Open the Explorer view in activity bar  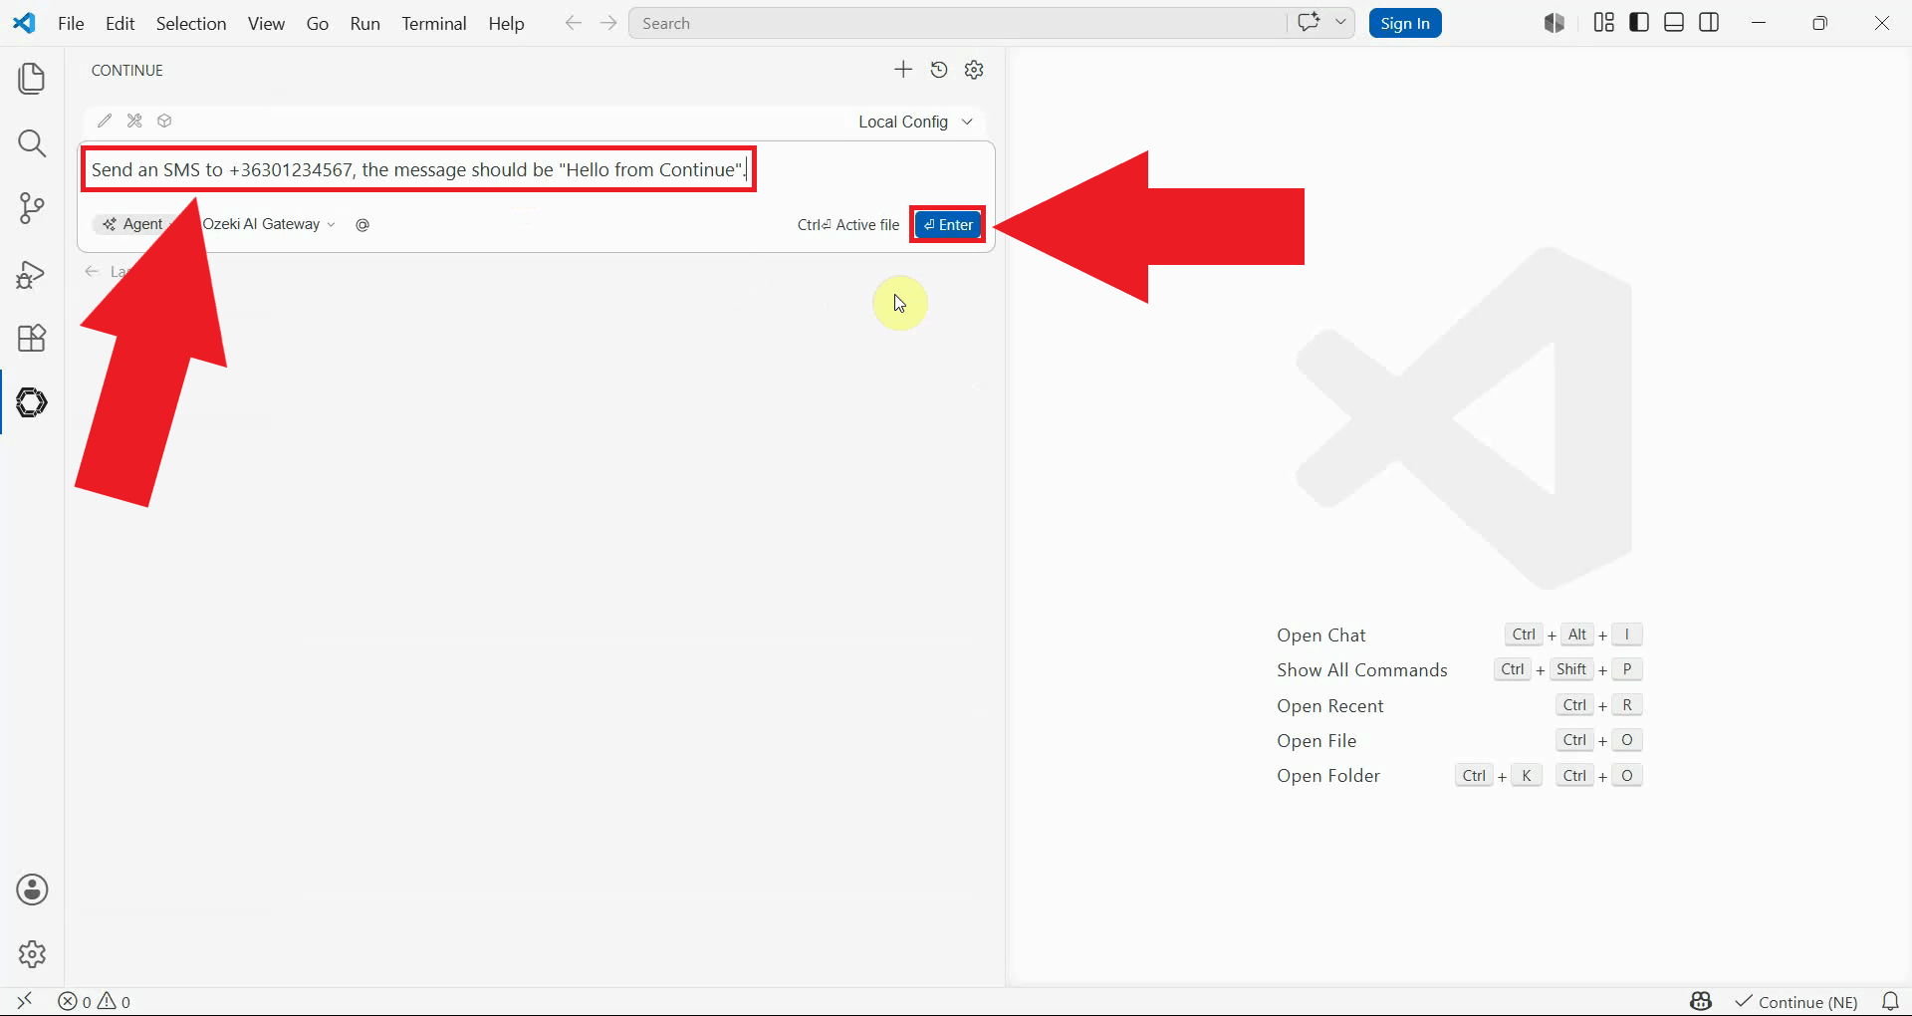click(x=32, y=79)
